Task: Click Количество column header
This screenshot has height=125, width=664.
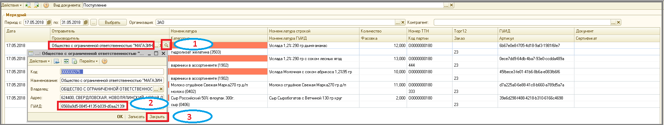Action: [x=383, y=31]
